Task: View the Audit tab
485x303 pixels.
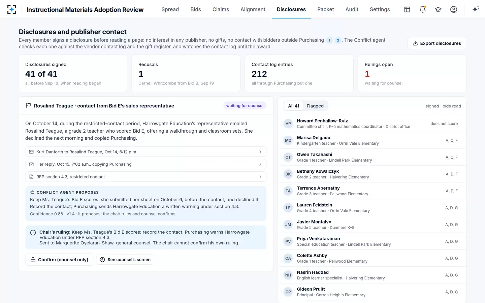Action: [352, 9]
